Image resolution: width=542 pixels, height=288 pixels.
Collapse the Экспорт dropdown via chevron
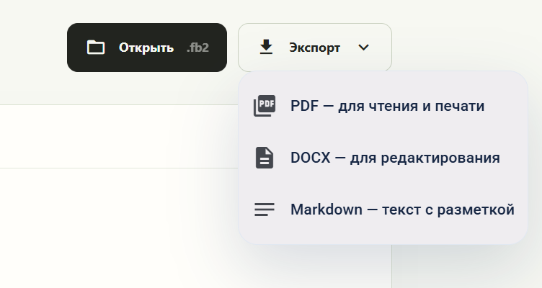pos(364,48)
